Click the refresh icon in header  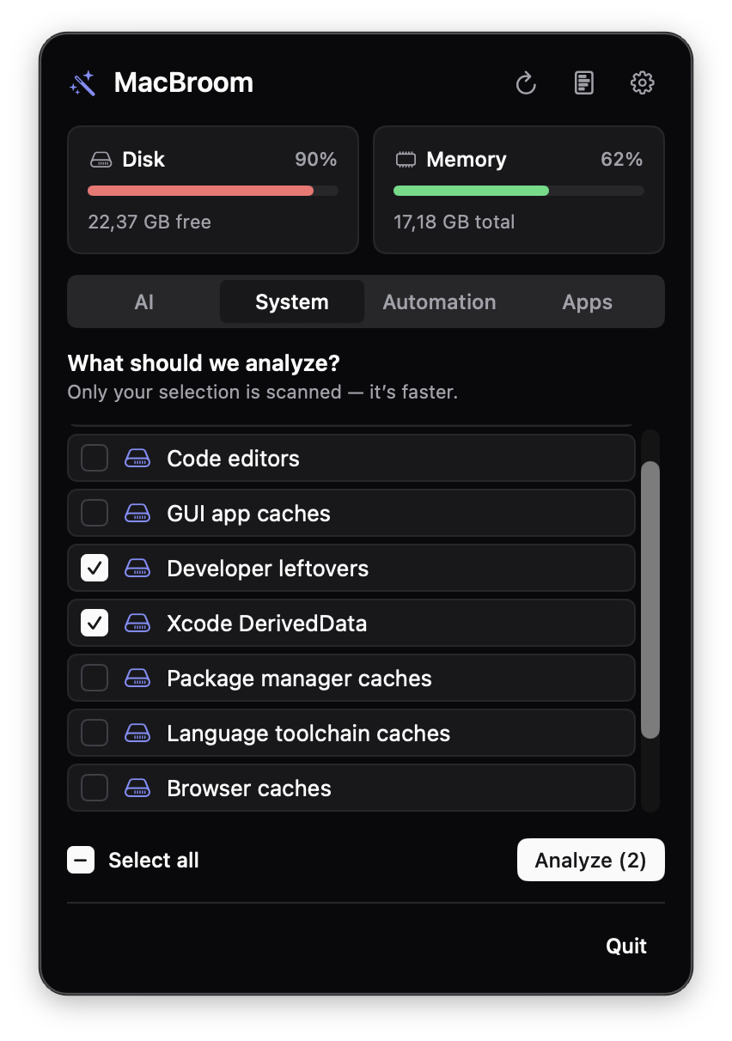526,83
